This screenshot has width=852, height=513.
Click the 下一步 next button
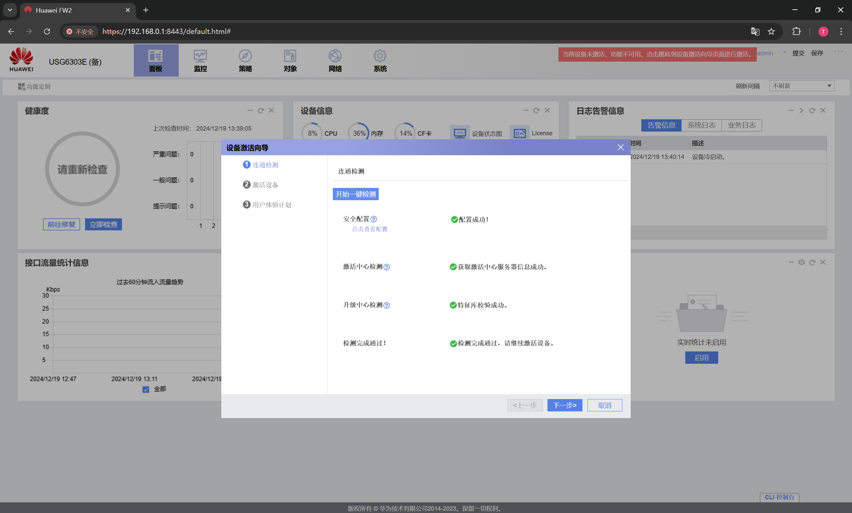click(x=565, y=405)
